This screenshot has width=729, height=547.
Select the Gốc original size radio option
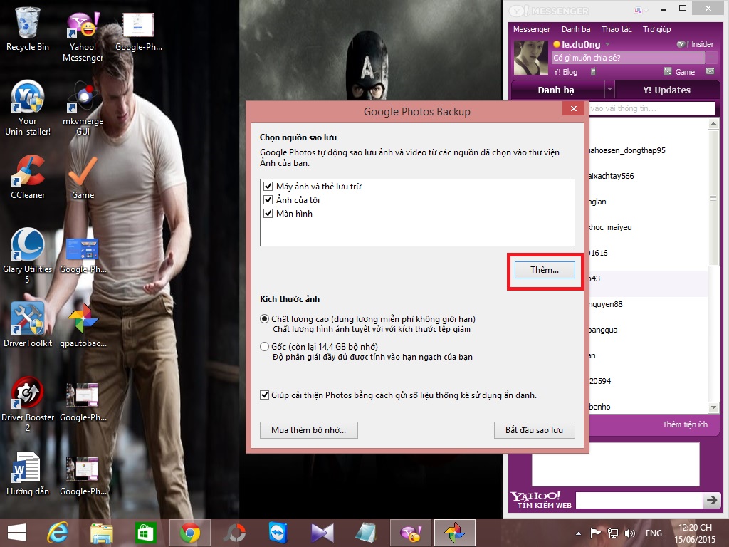265,347
